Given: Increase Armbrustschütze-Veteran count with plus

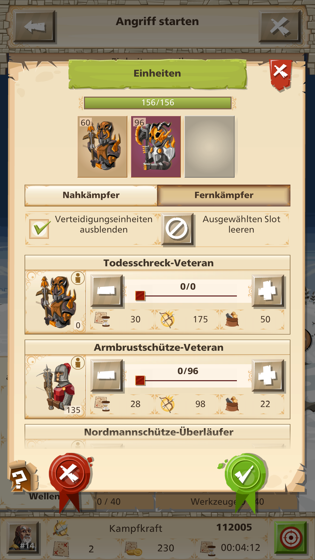Looking at the screenshot, I should click(x=268, y=375).
